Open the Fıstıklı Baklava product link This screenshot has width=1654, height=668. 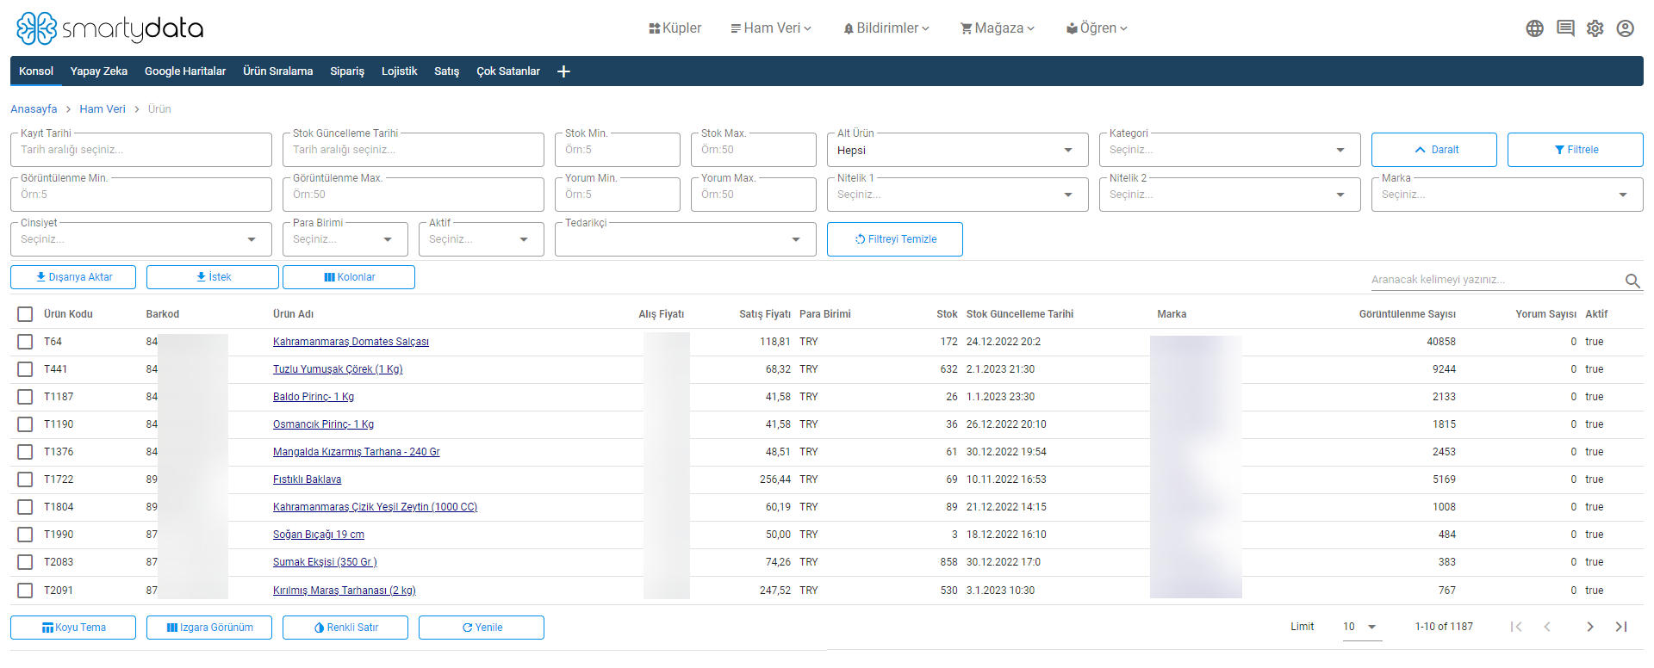click(307, 479)
